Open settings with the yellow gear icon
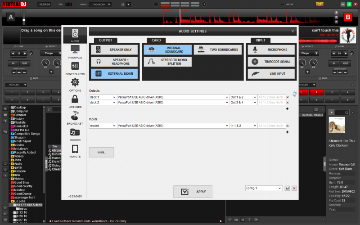Screen dimensions: 360x225 [319, 4]
